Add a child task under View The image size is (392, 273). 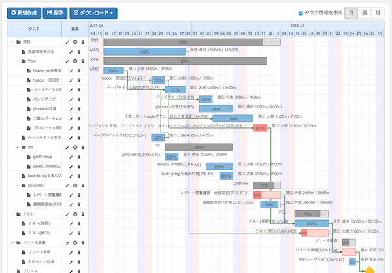pos(74,60)
